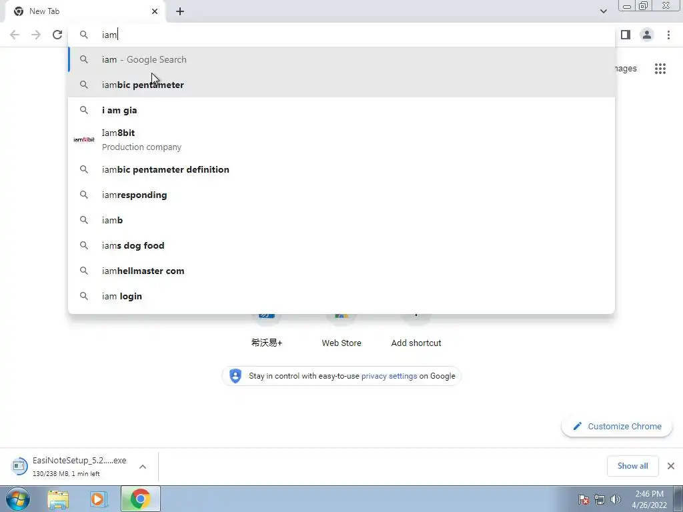This screenshot has width=683, height=512.
Task: Choose the 'iambic pentameter' suggestion
Action: pos(341,85)
